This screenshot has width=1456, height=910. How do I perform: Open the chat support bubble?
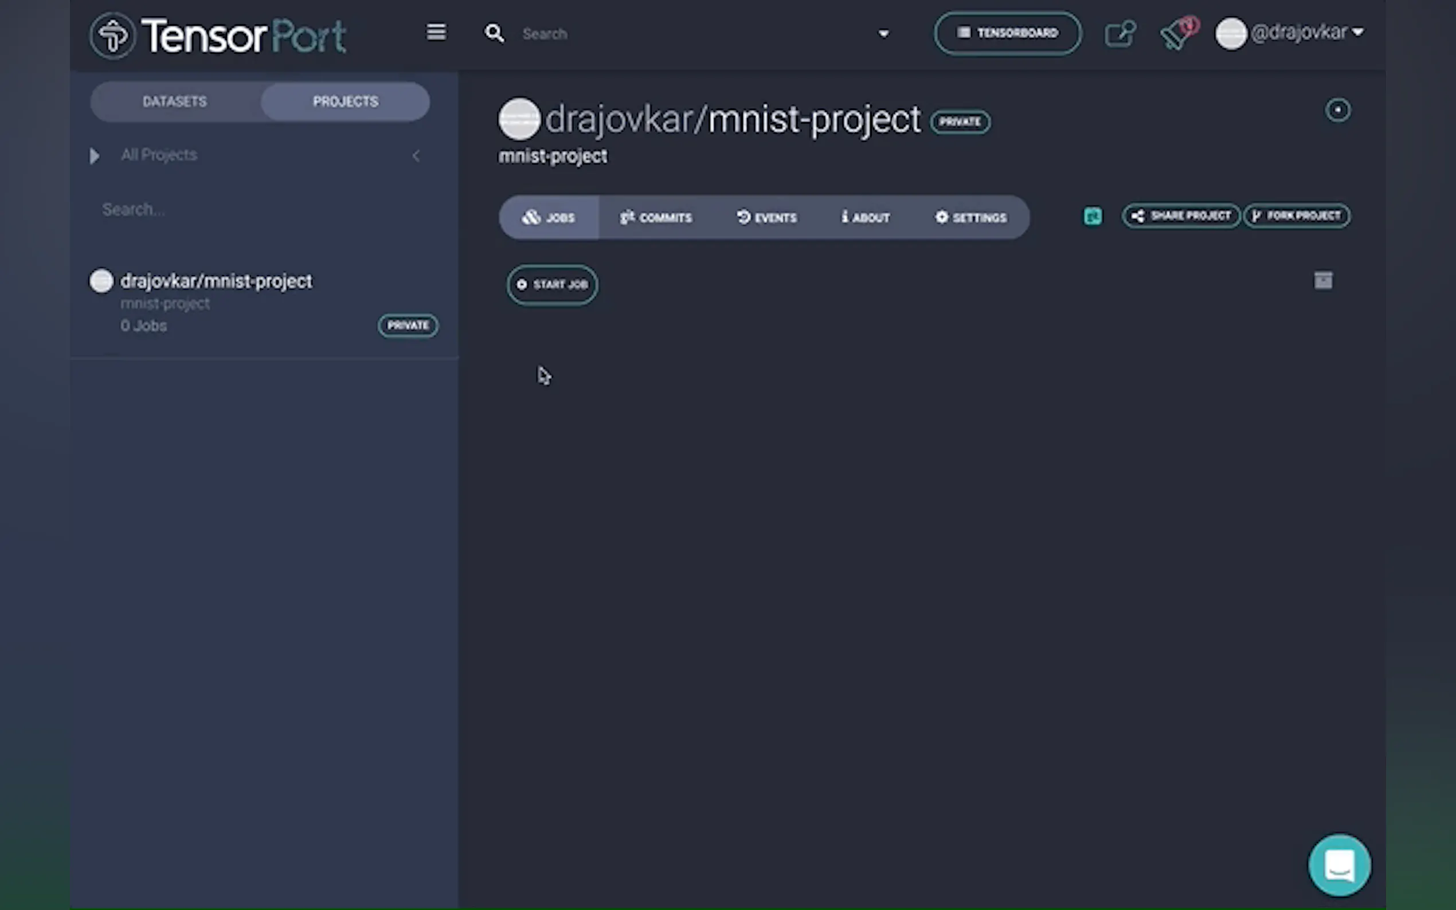click(1339, 865)
